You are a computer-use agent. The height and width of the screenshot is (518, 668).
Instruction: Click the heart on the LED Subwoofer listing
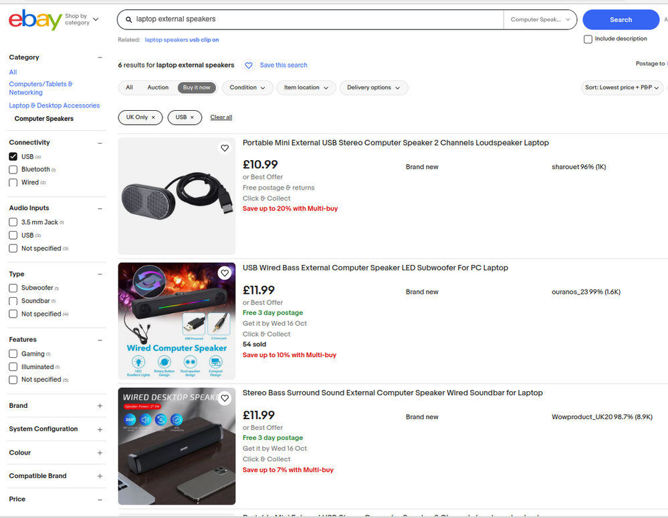tap(225, 273)
